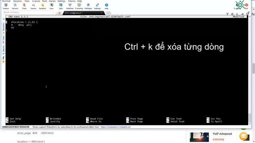Click the 'Read File' nano shortcut
The height and width of the screenshot is (143, 255).
[x=94, y=119]
